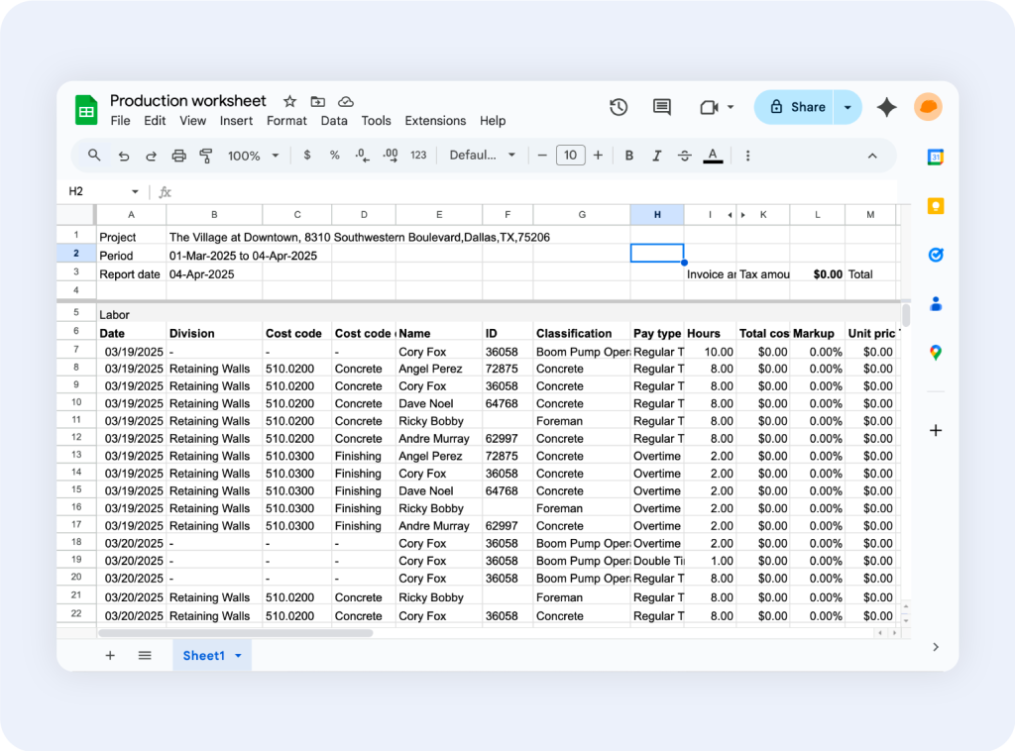Open version history clock icon
1015x751 pixels.
point(619,107)
